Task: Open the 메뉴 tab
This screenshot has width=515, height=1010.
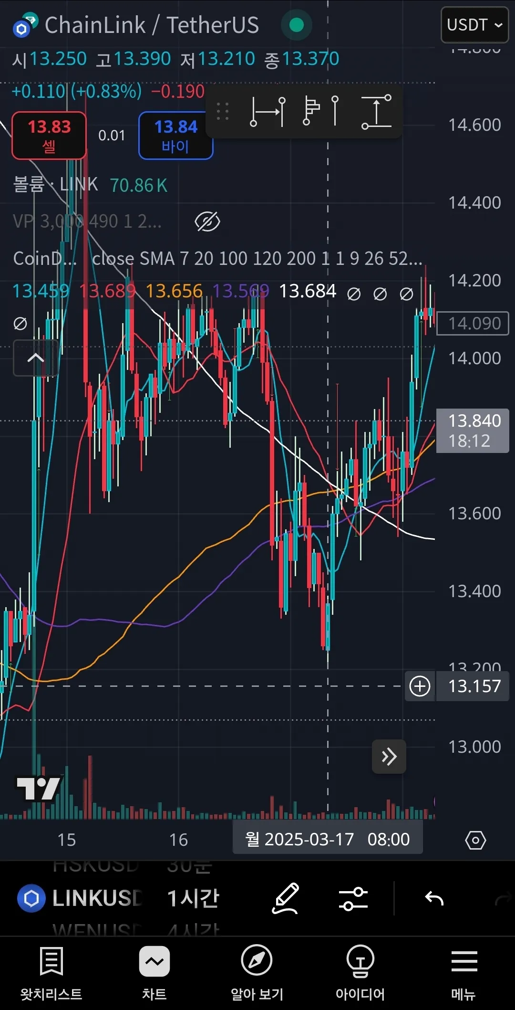Action: coord(463,974)
